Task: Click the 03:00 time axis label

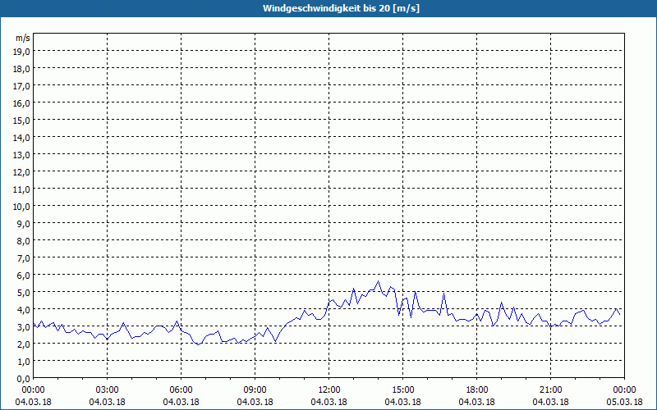Action: coord(108,390)
